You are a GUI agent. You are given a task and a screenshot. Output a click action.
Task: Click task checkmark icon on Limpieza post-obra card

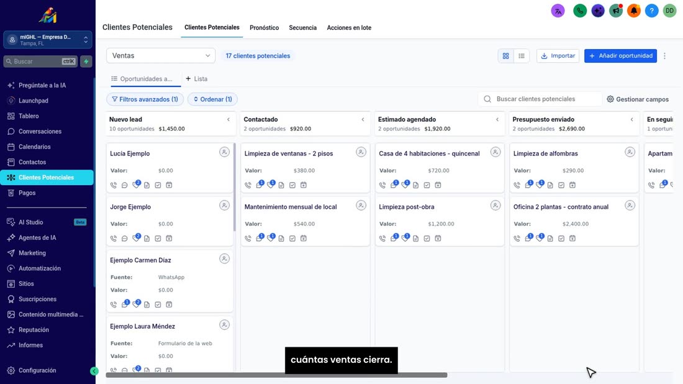(427, 239)
